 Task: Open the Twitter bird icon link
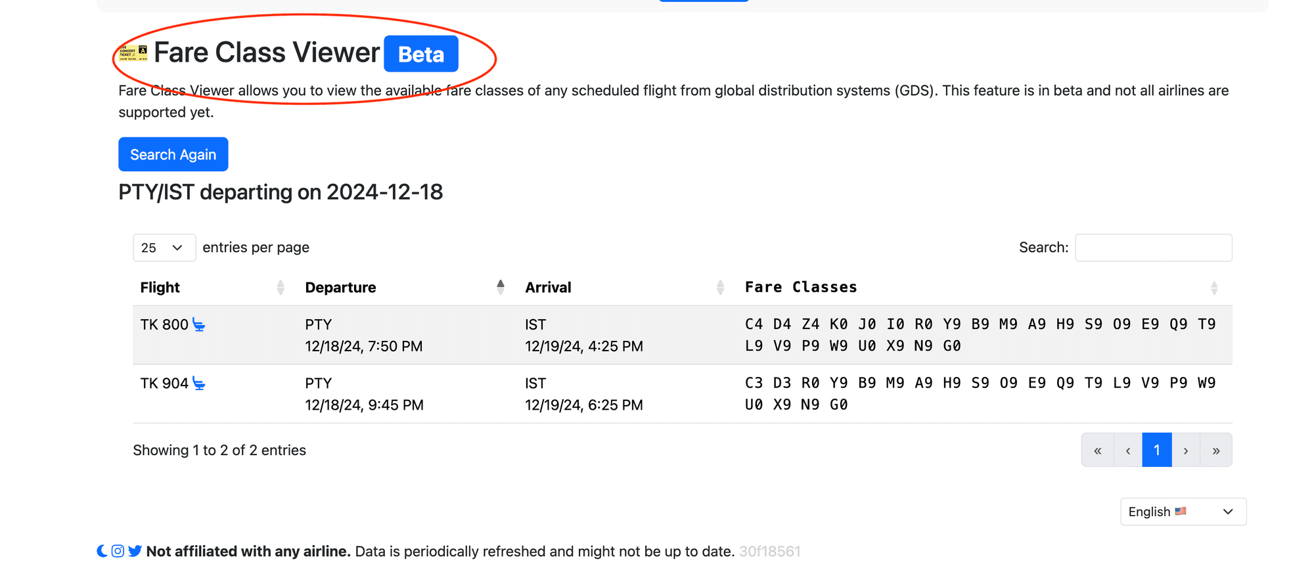tap(135, 551)
